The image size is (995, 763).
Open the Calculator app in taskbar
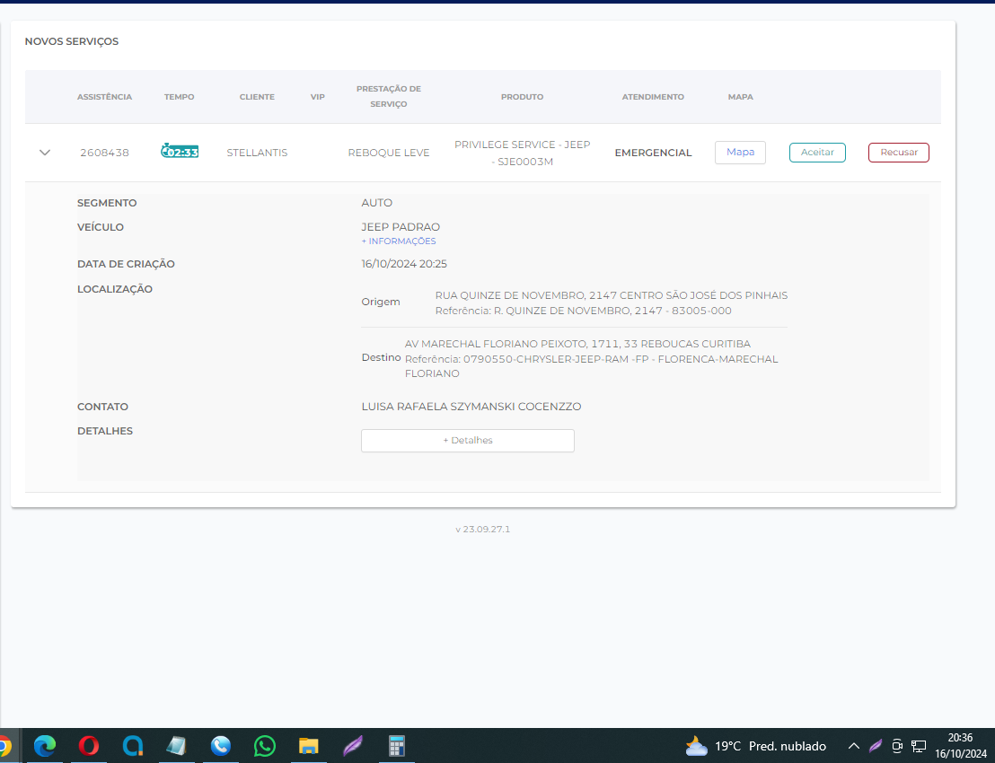click(396, 745)
